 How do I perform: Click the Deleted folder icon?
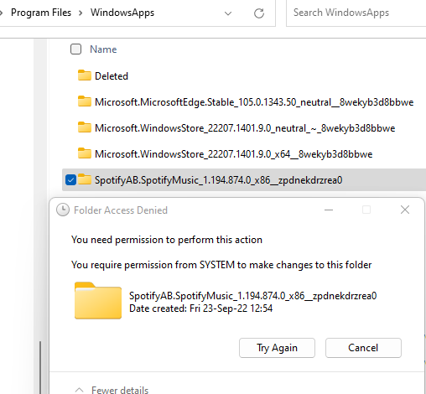coord(84,75)
